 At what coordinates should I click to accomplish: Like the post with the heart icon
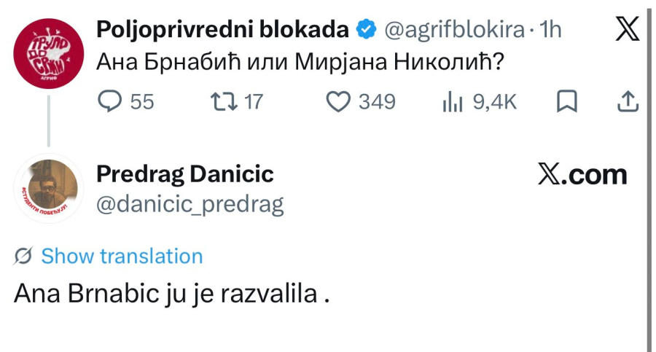pyautogui.click(x=338, y=102)
